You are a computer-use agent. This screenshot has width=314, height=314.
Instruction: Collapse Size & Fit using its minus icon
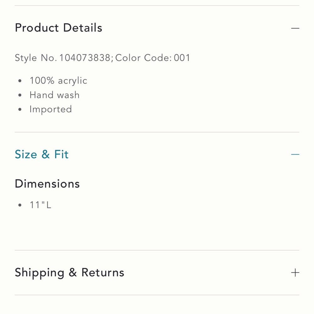coord(295,154)
